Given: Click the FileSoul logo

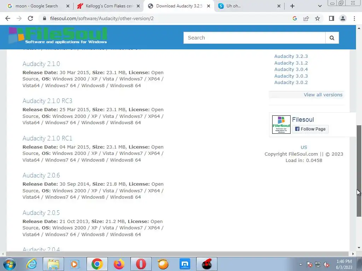Looking at the screenshot, I should [58, 36].
